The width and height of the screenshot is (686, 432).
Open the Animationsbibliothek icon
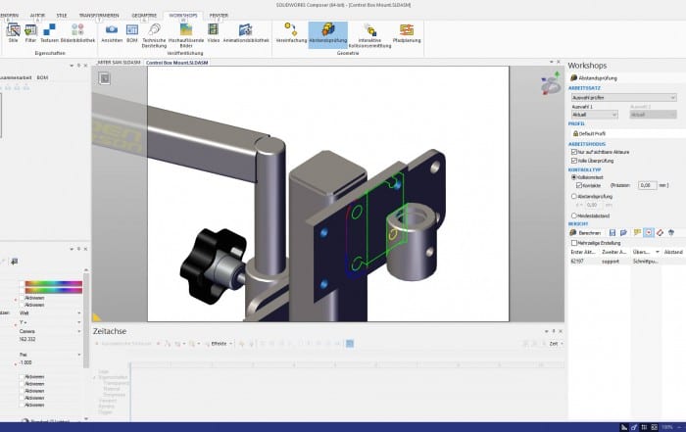(246, 33)
